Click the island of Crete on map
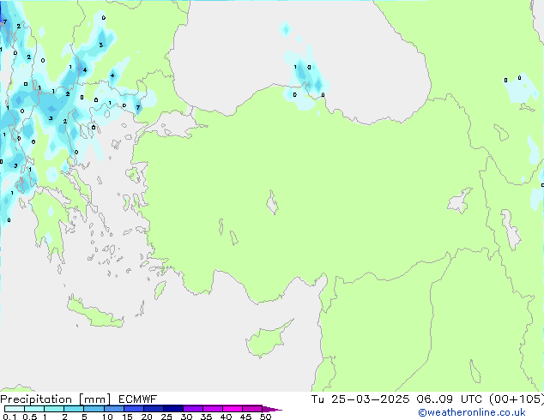This screenshot has height=420, width=544. click(95, 313)
